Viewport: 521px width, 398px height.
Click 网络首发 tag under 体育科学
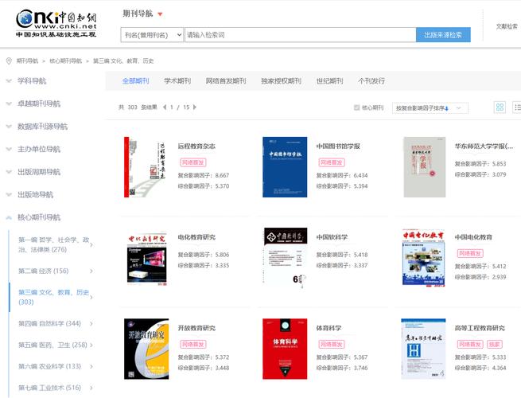coord(332,344)
